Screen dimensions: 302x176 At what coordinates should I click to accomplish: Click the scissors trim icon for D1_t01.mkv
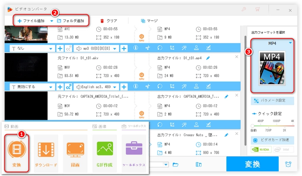[147, 86]
